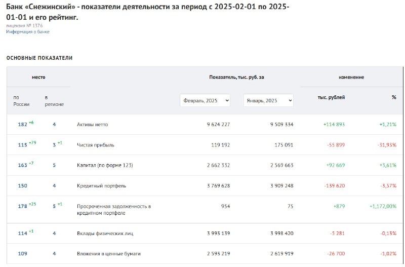Image resolution: width=405 pixels, height=267 pixels.
Task: Click the January value 75
Action: 291,206
